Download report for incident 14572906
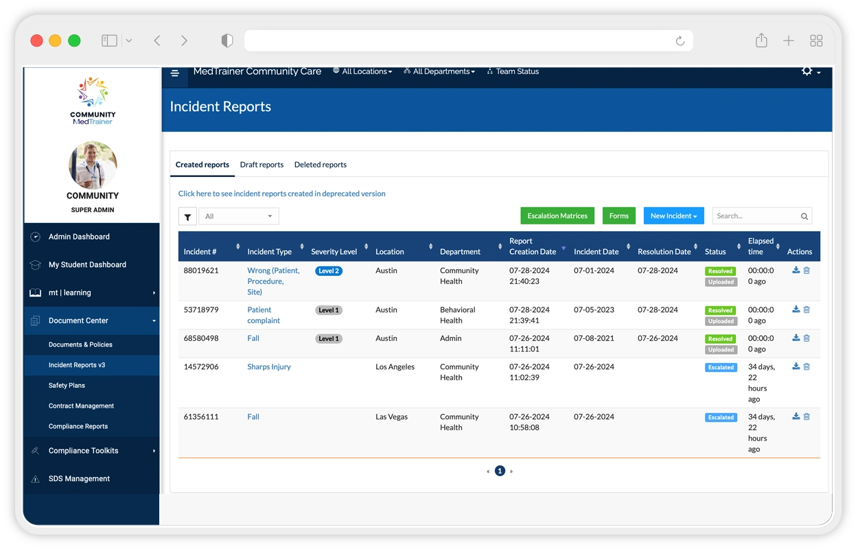The width and height of the screenshot is (858, 549). tap(796, 366)
